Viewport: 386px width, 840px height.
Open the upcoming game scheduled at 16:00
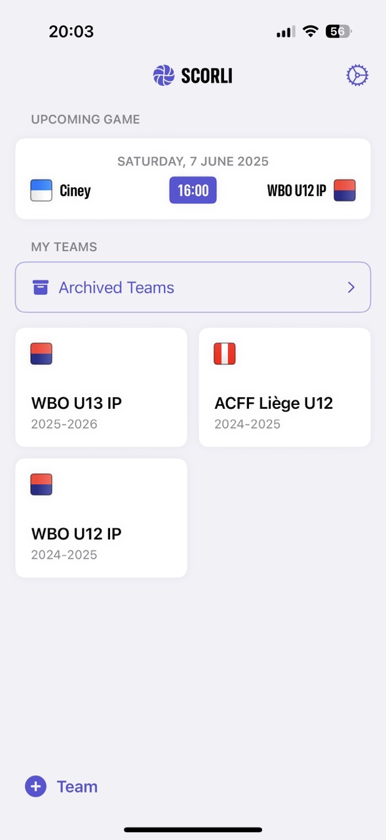coord(193,190)
